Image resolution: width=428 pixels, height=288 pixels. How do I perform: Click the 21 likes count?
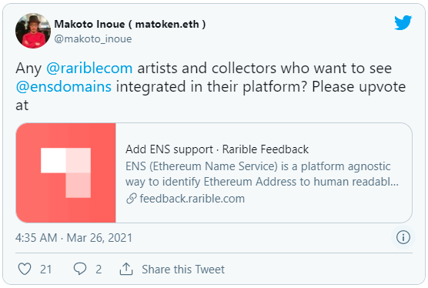(x=45, y=270)
